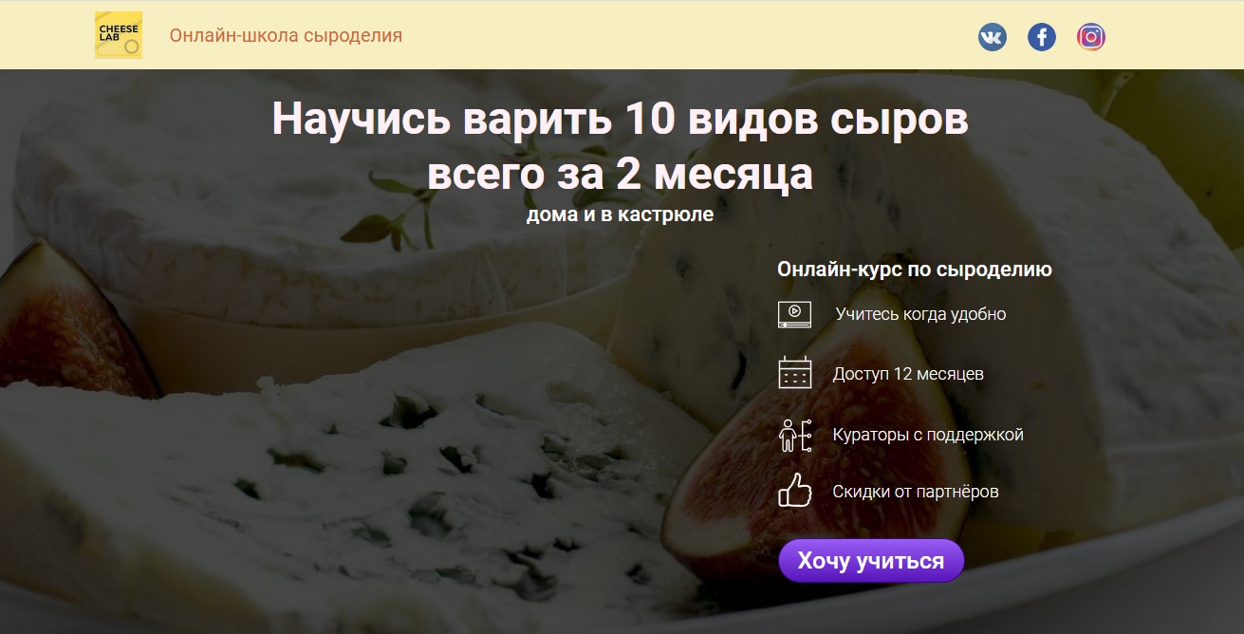This screenshot has width=1244, height=634.
Task: Click the subtitle 'дома и в кастрюле'
Action: pyautogui.click(x=620, y=214)
